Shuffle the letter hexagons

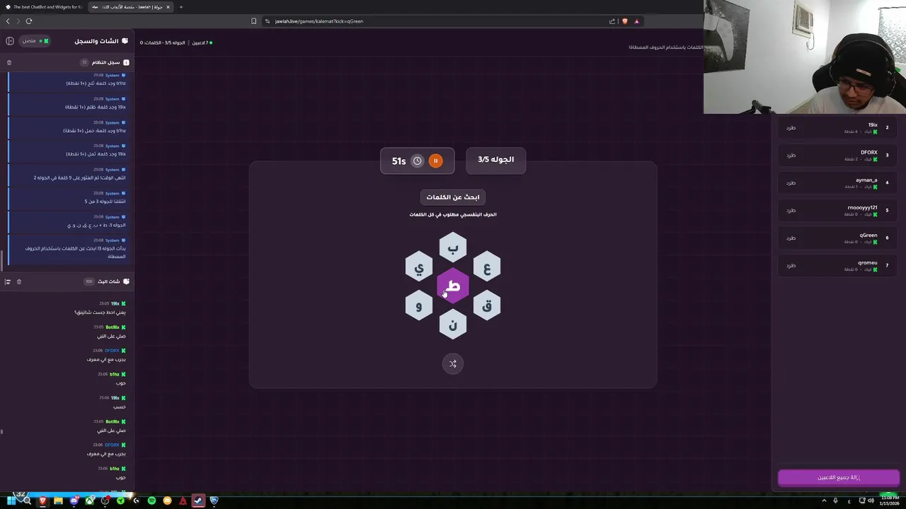(453, 364)
